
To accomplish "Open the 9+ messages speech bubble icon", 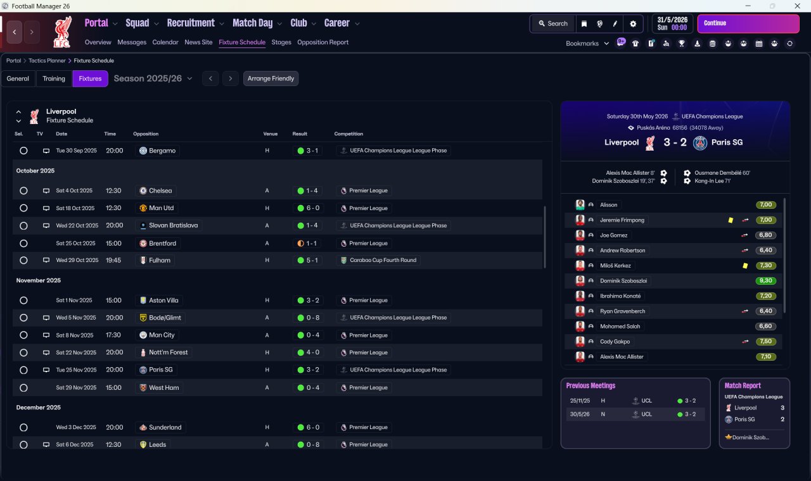I will [x=621, y=43].
